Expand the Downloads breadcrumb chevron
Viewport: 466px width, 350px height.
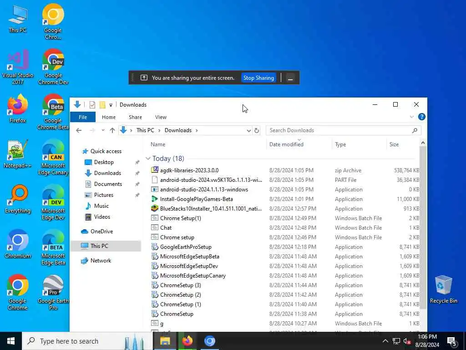pyautogui.click(x=197, y=130)
